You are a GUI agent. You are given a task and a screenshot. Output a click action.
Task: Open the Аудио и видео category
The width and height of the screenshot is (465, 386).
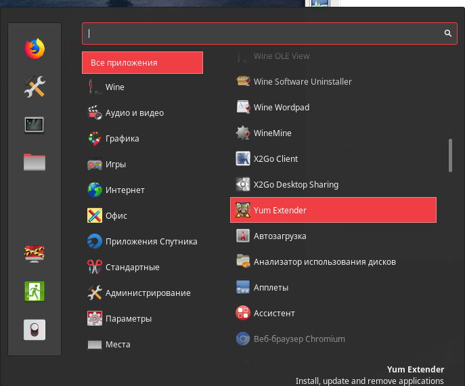point(142,112)
